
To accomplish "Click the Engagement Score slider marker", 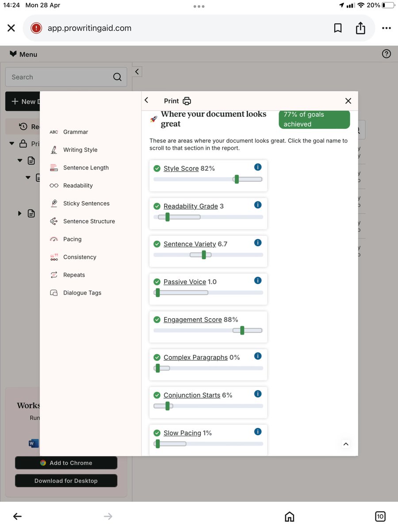I will tap(242, 331).
